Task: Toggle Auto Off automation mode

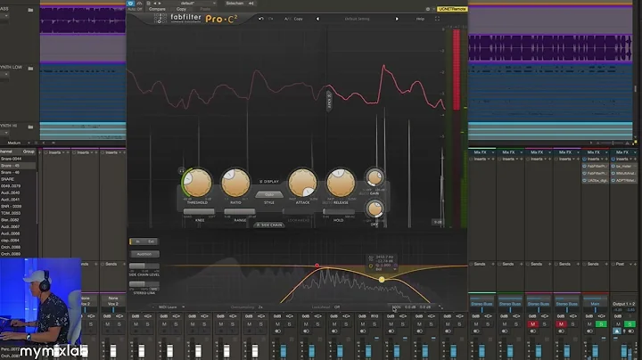Action: (135, 9)
